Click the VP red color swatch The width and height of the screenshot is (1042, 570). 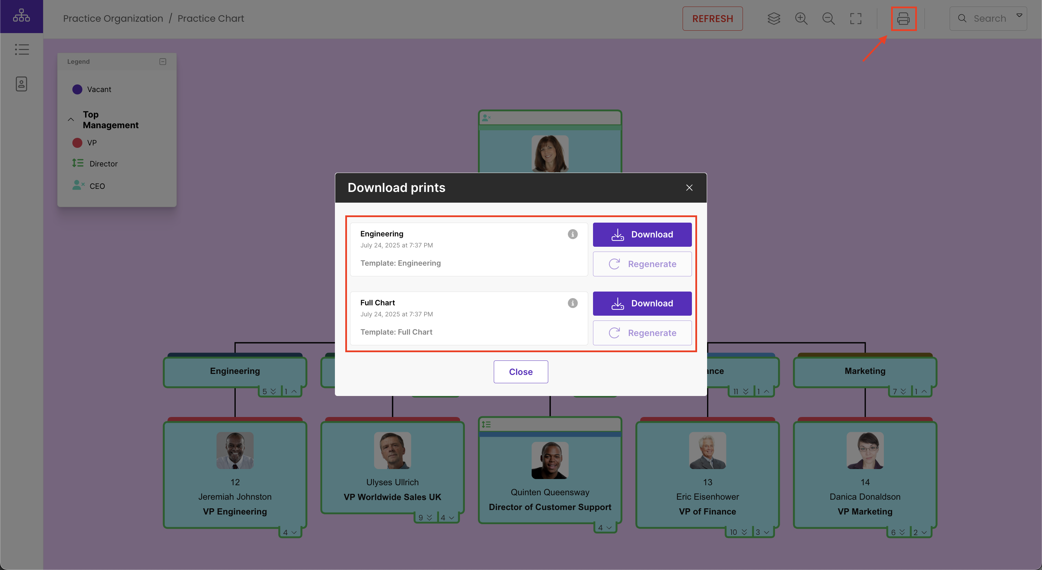tap(77, 143)
